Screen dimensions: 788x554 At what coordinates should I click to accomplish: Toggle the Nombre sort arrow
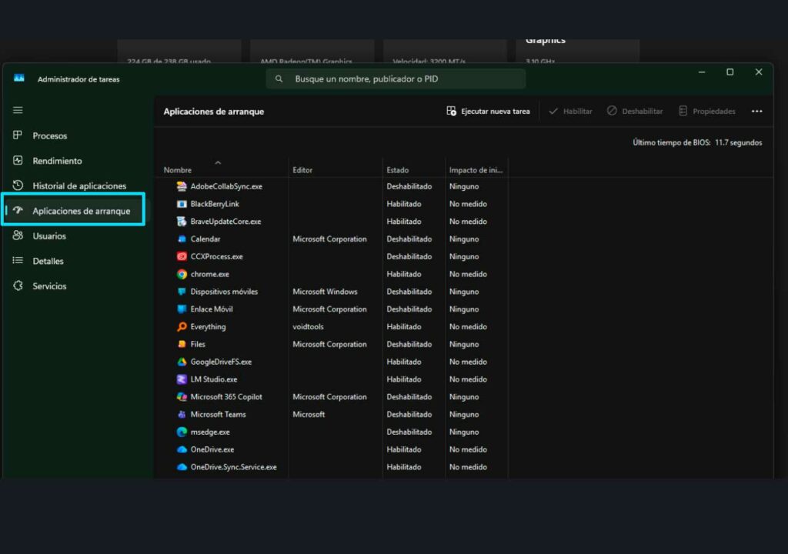(218, 162)
